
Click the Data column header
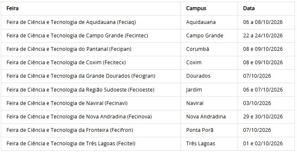click(249, 8)
